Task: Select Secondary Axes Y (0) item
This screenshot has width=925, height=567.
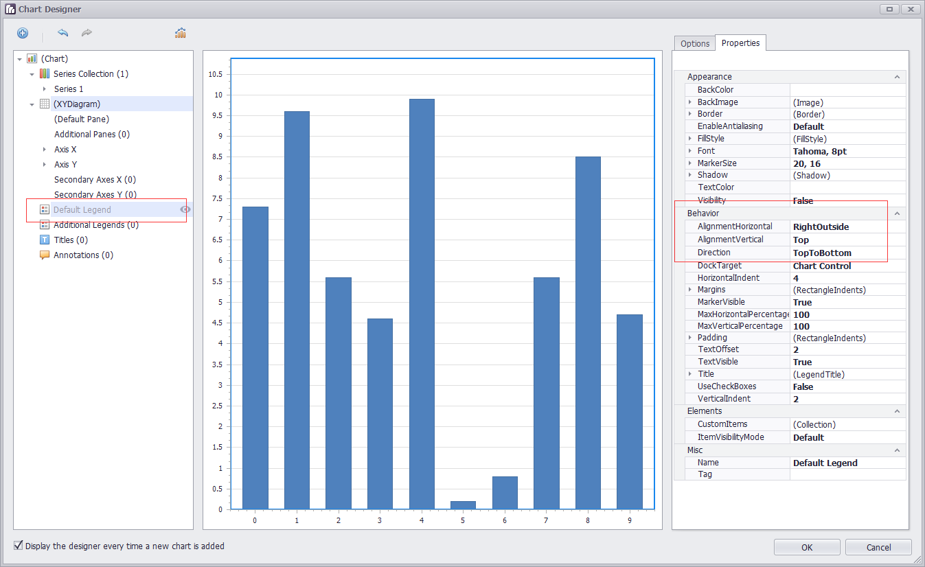Action: pyautogui.click(x=95, y=195)
